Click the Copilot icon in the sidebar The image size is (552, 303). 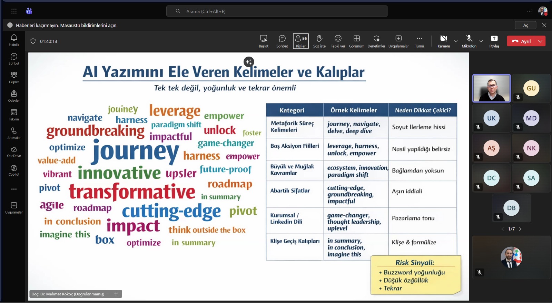[x=14, y=170]
